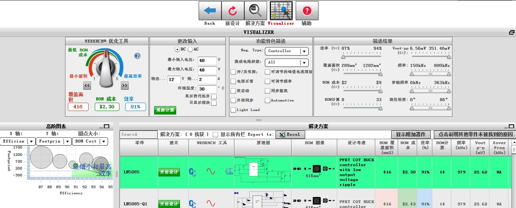Open the 辅助 help icon
Image resolution: width=516 pixels, height=208 pixels.
tap(307, 11)
